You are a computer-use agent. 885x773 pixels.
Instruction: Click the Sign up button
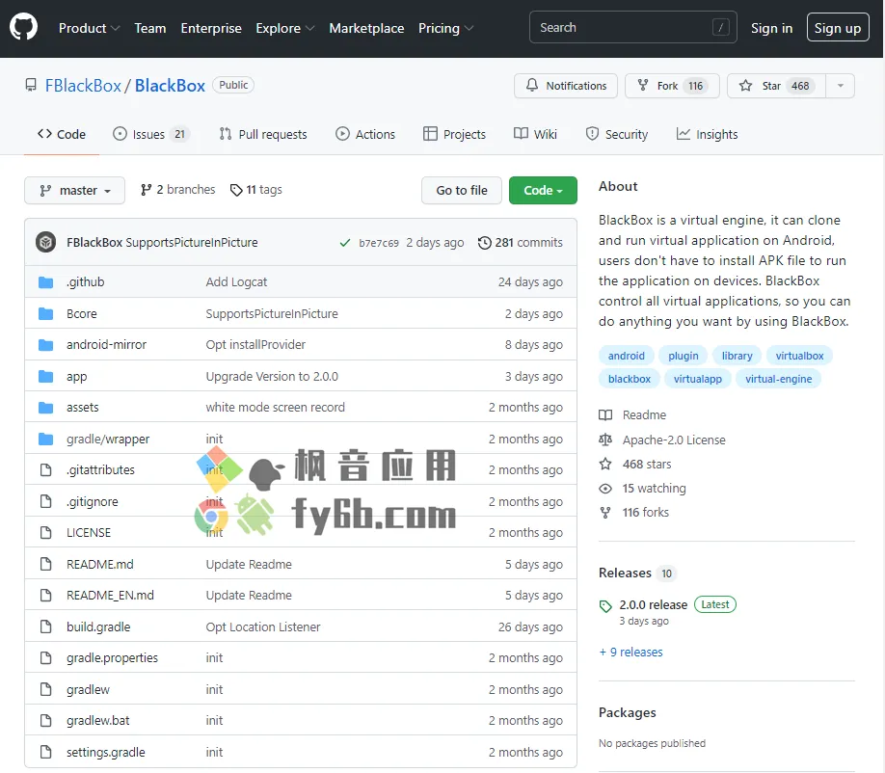coord(838,28)
